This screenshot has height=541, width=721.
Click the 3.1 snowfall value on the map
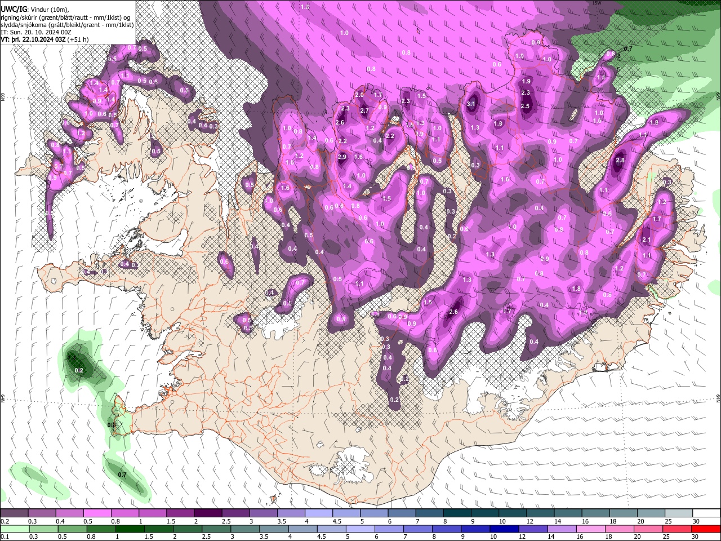(471, 104)
